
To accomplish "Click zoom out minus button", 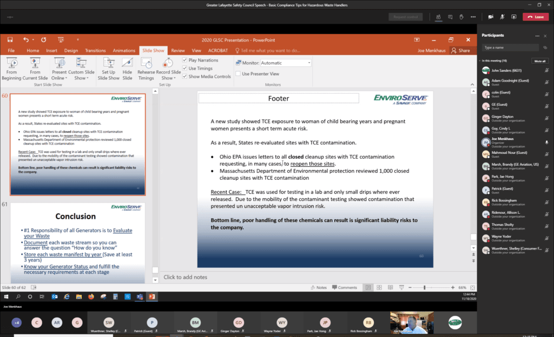I will click(410, 287).
